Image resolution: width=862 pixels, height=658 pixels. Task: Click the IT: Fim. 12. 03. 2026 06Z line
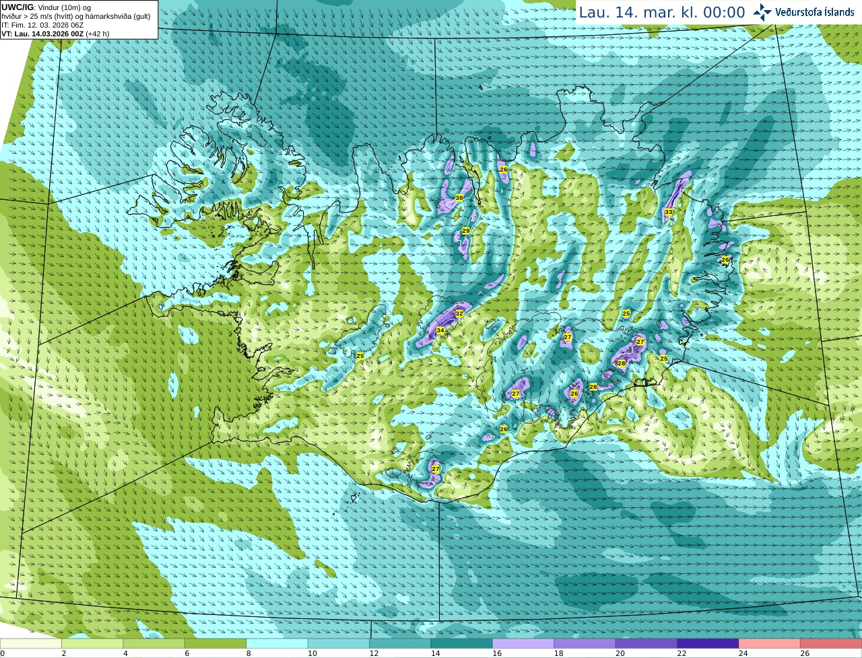pos(42,25)
